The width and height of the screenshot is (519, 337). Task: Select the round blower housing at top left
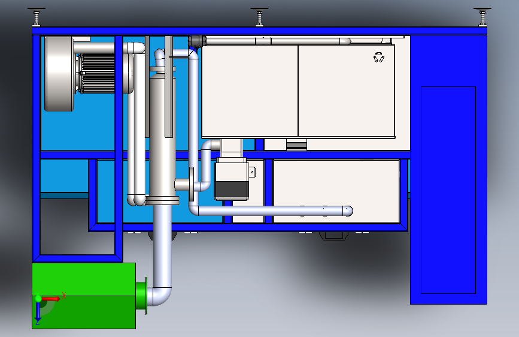pos(59,74)
